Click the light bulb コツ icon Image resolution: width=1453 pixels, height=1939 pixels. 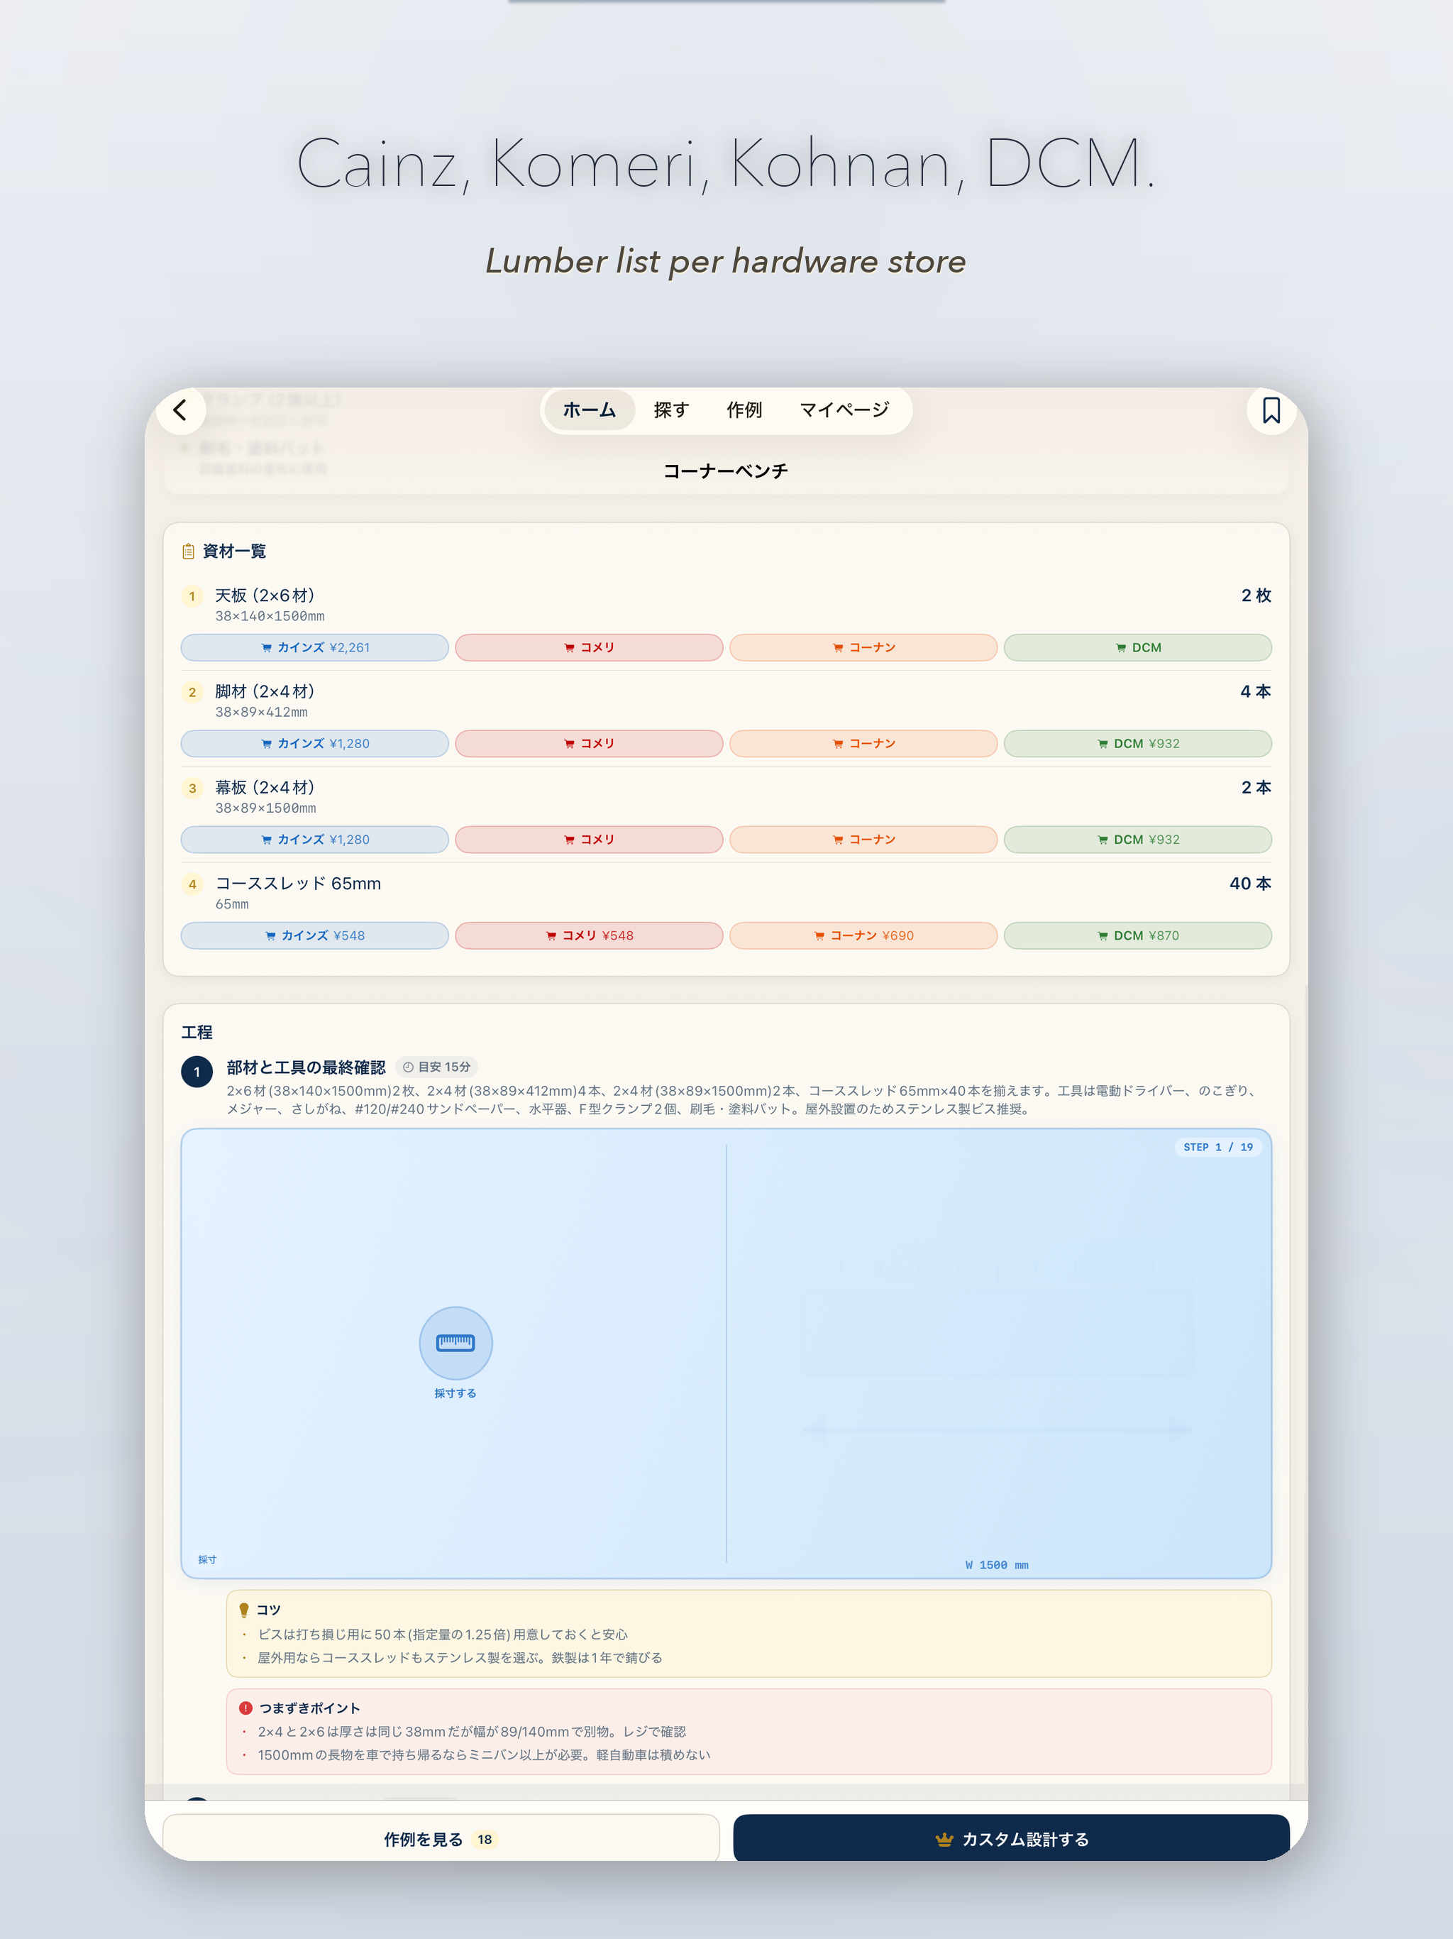243,1610
